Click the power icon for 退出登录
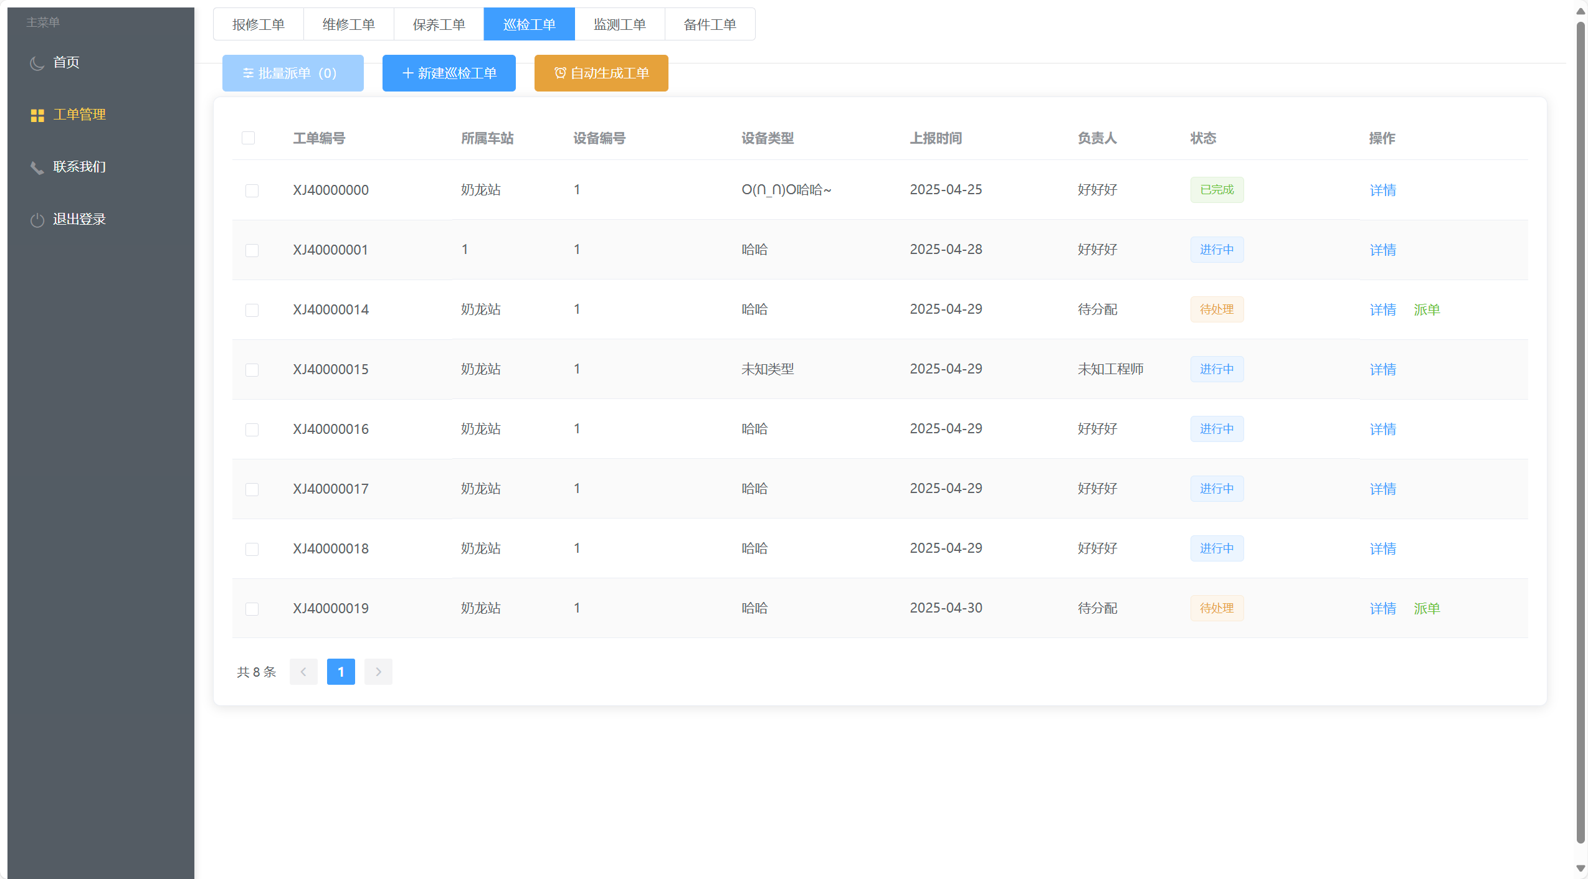The image size is (1588, 879). [x=37, y=220]
